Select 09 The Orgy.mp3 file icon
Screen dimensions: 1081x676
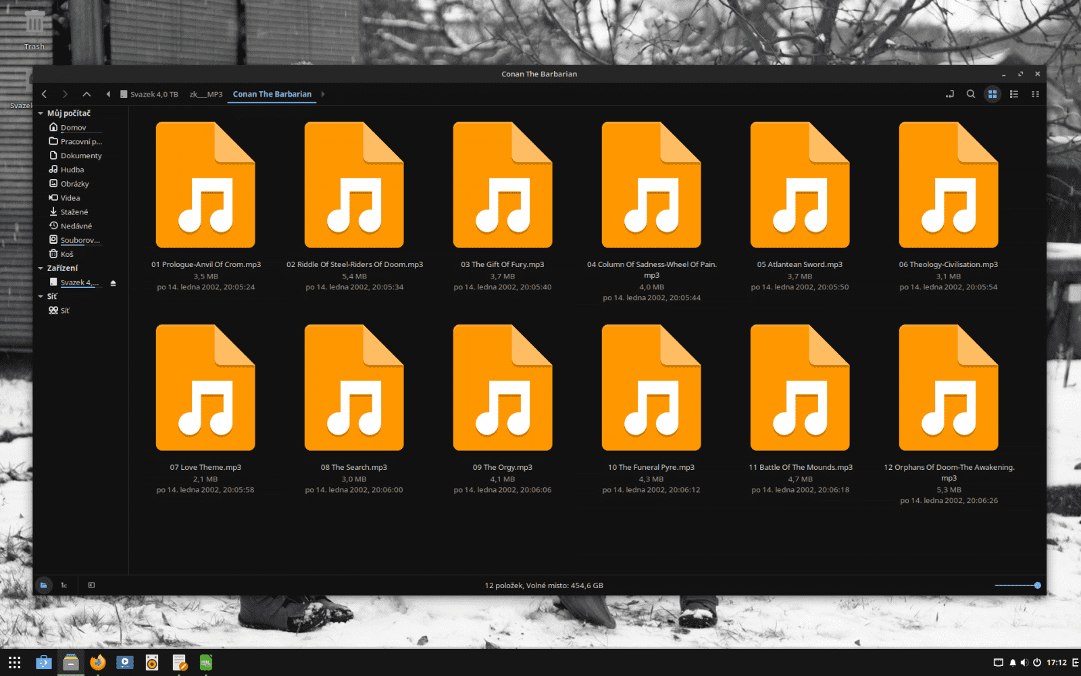tap(503, 387)
